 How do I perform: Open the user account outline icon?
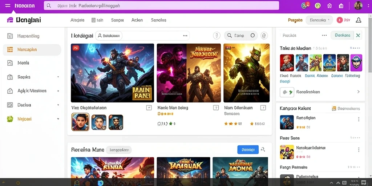(x=359, y=20)
